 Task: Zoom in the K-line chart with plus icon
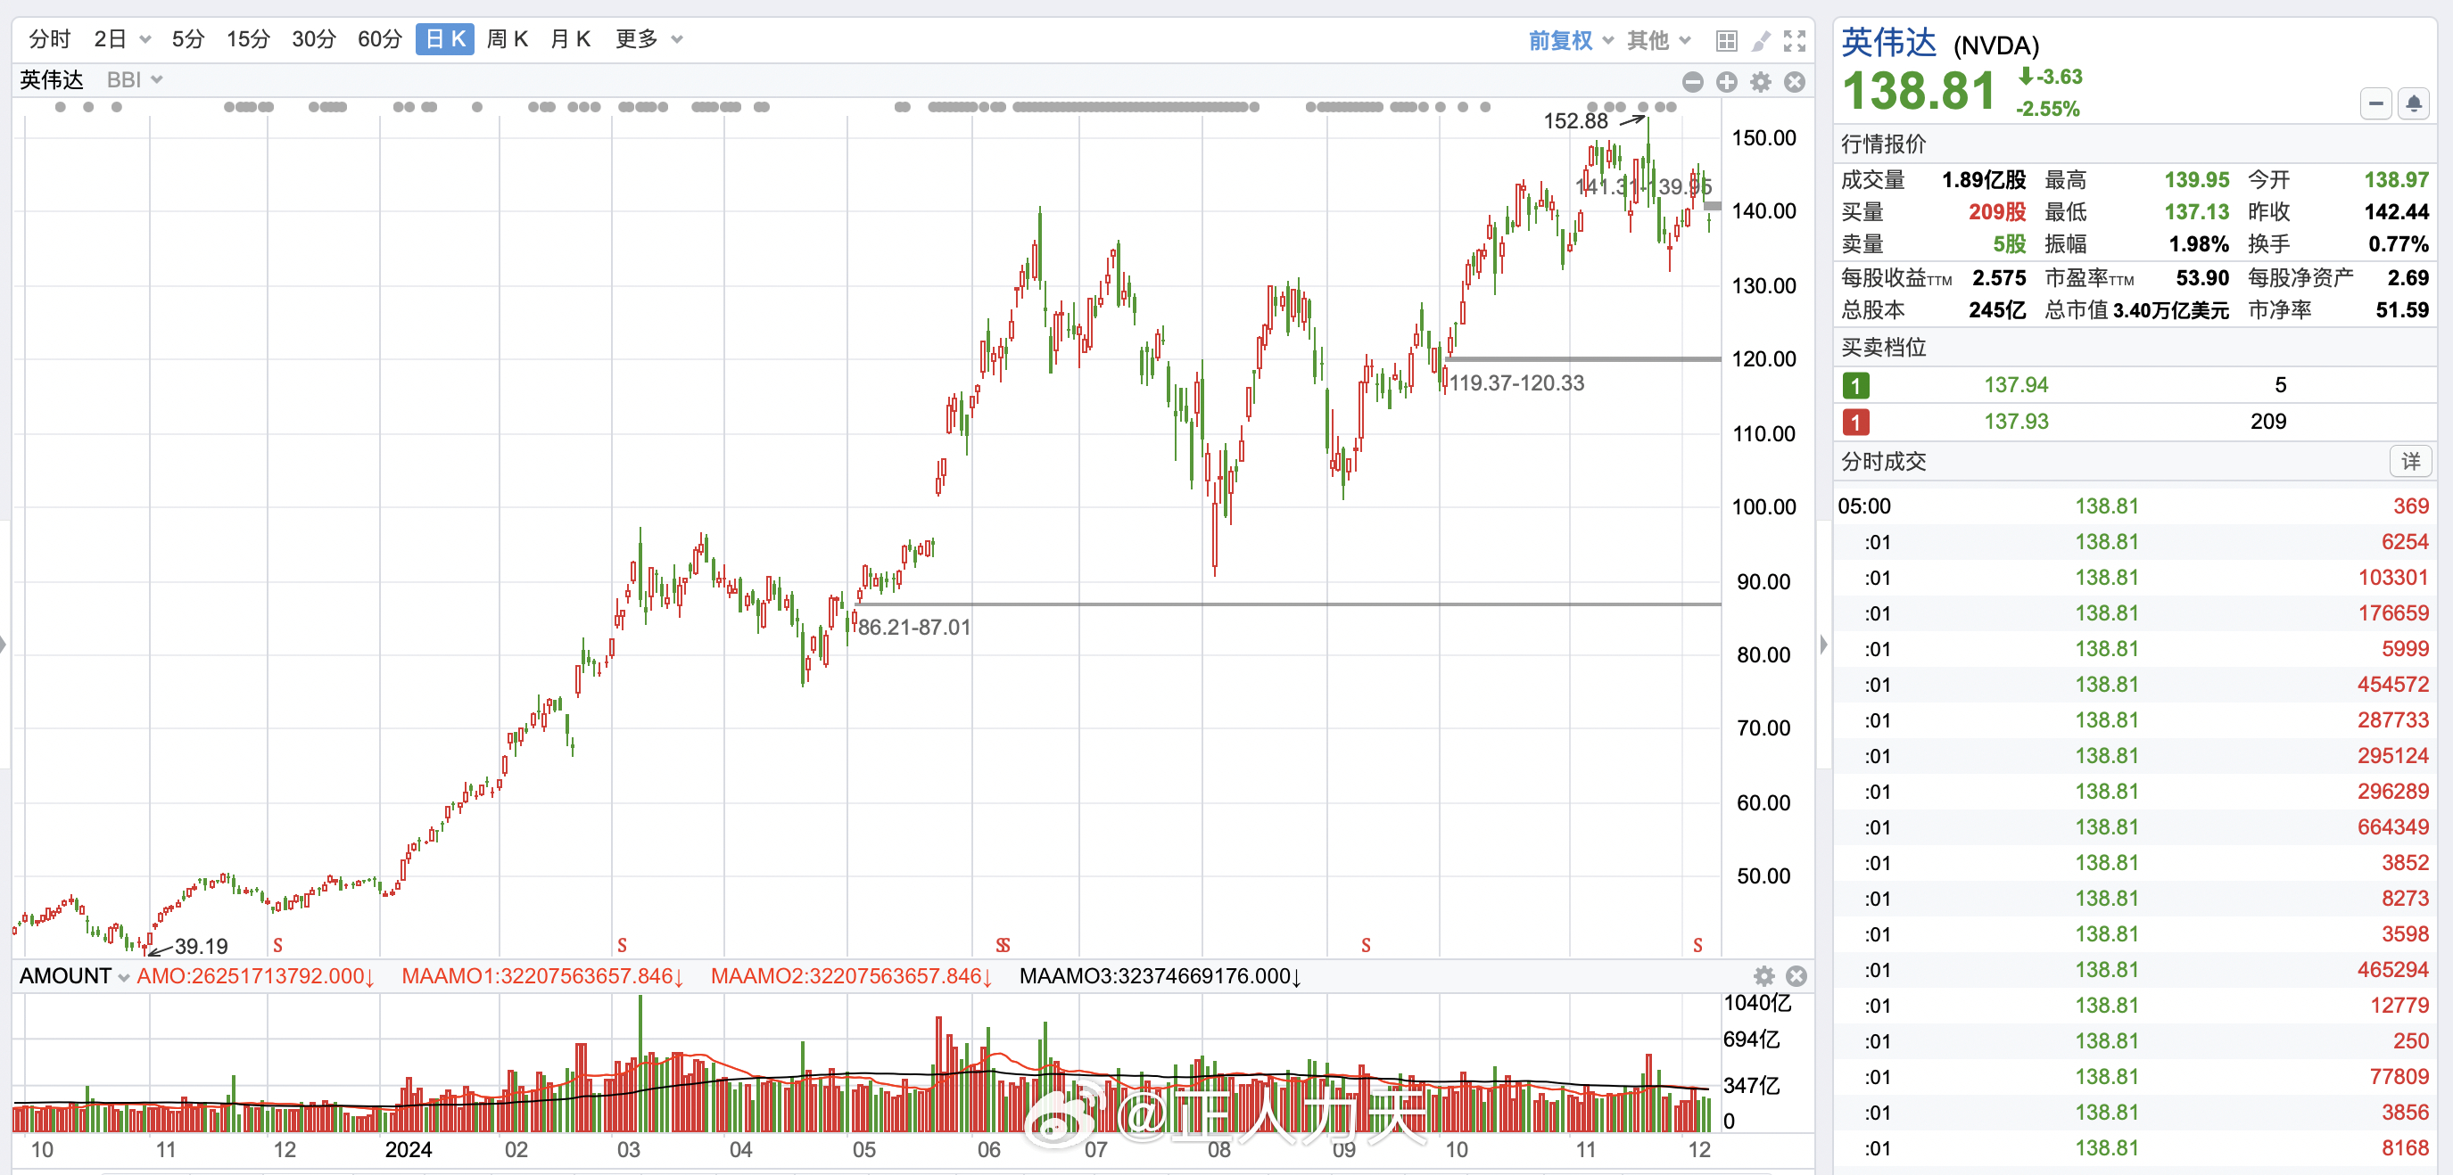(1726, 82)
